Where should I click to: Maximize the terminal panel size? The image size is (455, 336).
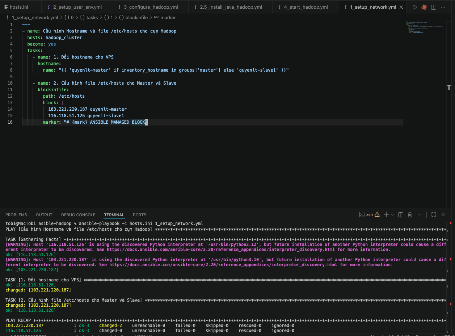[x=434, y=215]
